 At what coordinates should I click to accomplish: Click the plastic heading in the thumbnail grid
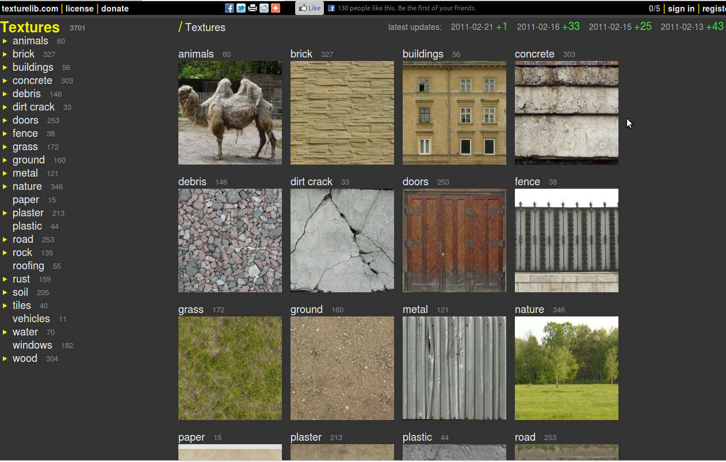coord(417,437)
